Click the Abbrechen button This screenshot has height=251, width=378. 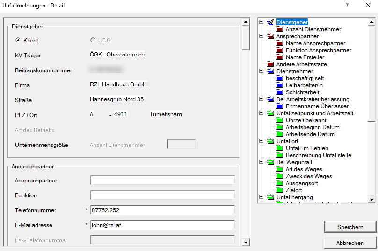350,243
